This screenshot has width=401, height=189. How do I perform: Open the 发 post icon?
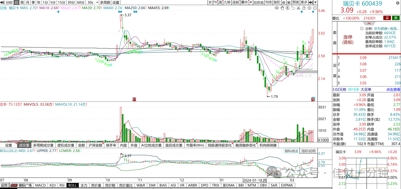pyautogui.click(x=210, y=2)
